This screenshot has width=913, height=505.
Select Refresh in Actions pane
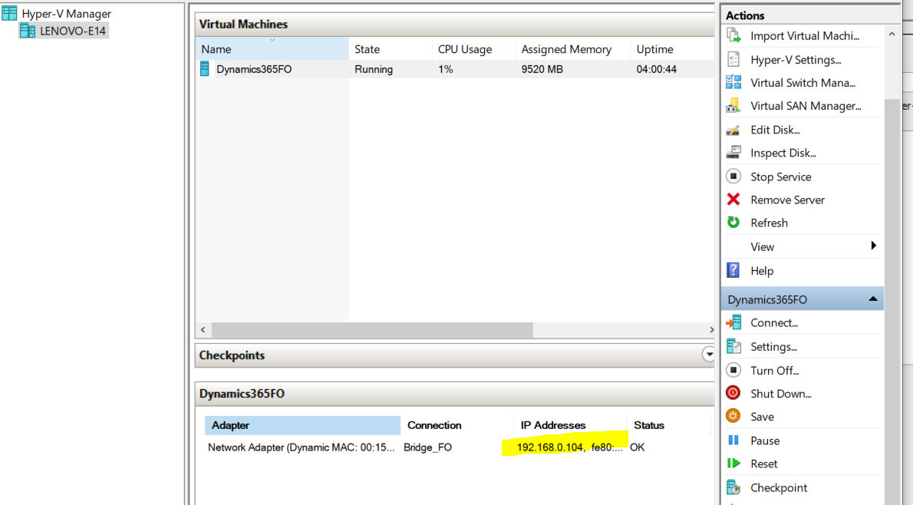(770, 223)
